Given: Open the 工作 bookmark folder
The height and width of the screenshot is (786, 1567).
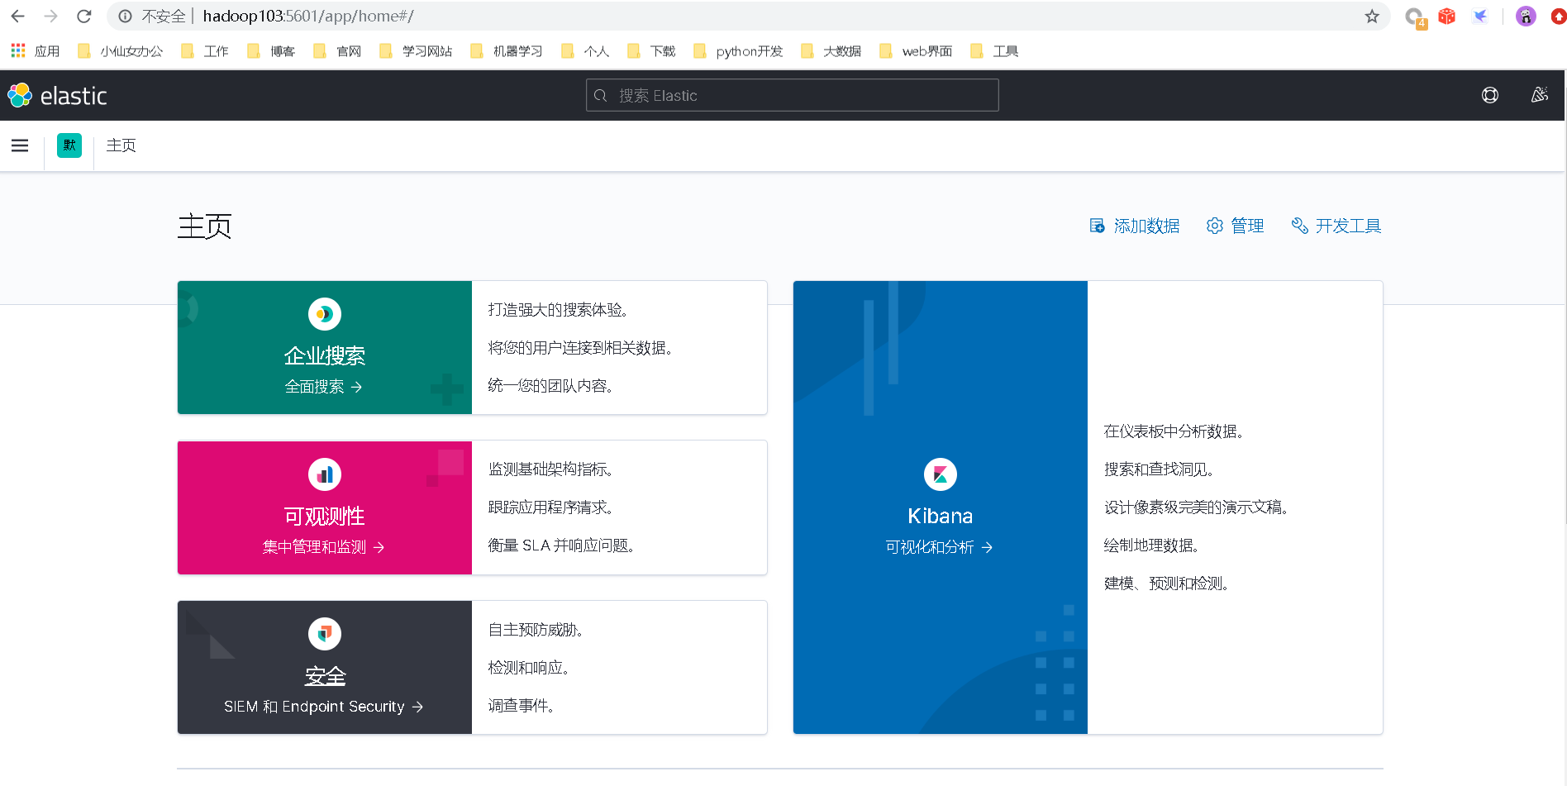Looking at the screenshot, I should (x=205, y=51).
